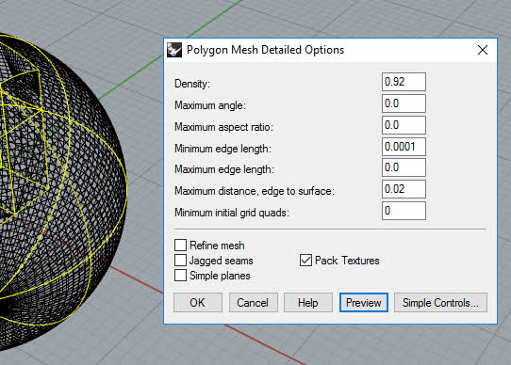Click the Minimum edge length field

pos(404,147)
